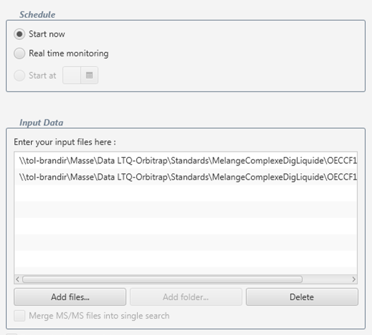Choose the Real time monitoring option

coord(20,53)
